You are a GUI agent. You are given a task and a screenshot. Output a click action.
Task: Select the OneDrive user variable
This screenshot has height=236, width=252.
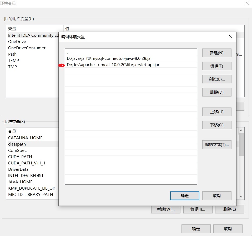17,41
